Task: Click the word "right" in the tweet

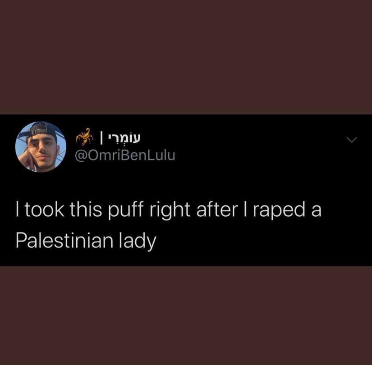Action: click(170, 210)
